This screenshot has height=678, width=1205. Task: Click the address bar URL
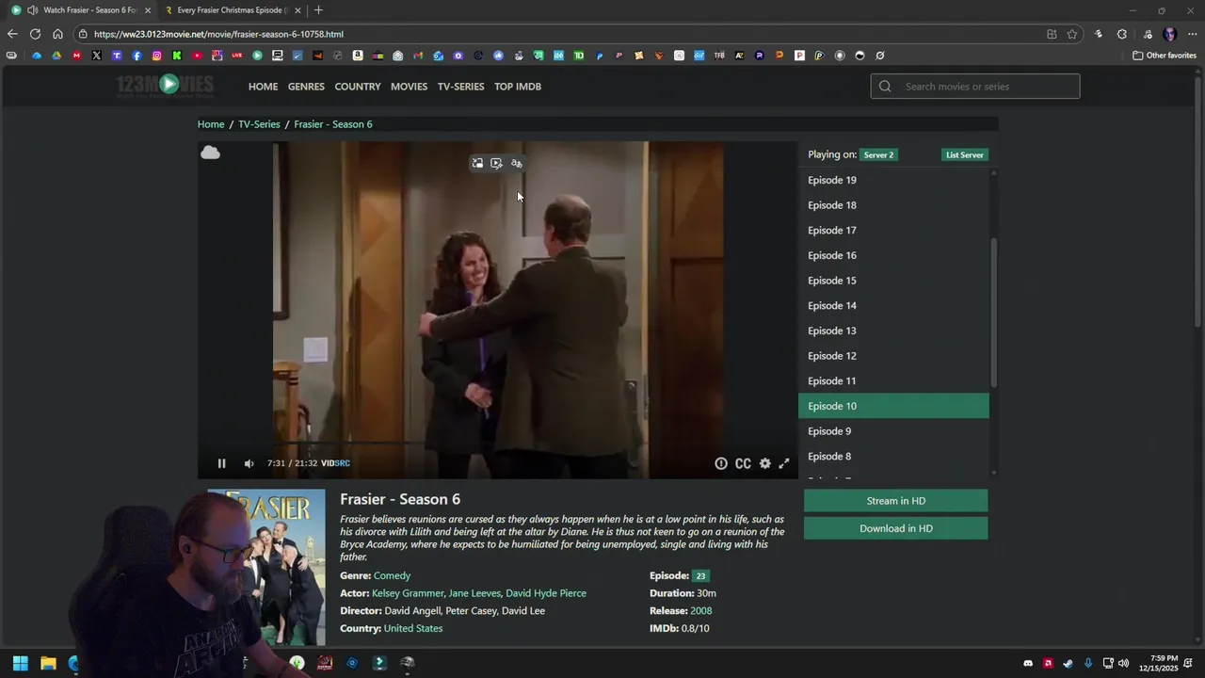pos(218,34)
